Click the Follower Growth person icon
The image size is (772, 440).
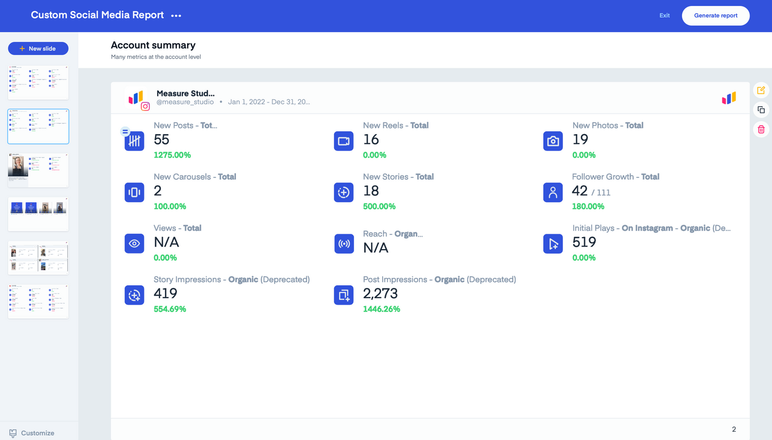point(553,192)
